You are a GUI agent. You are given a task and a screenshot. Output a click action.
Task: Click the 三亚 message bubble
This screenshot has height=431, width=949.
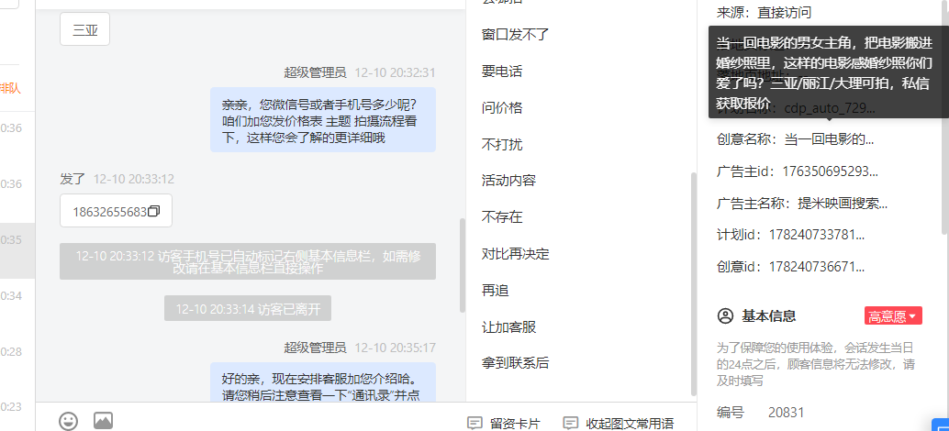click(x=84, y=29)
